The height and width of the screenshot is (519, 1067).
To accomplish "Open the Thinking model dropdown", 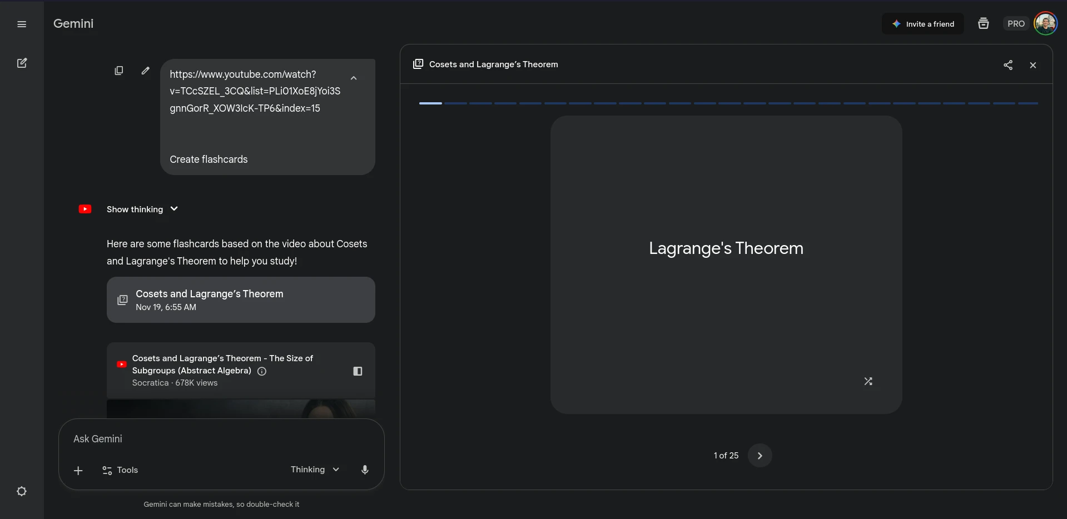I will pos(315,470).
